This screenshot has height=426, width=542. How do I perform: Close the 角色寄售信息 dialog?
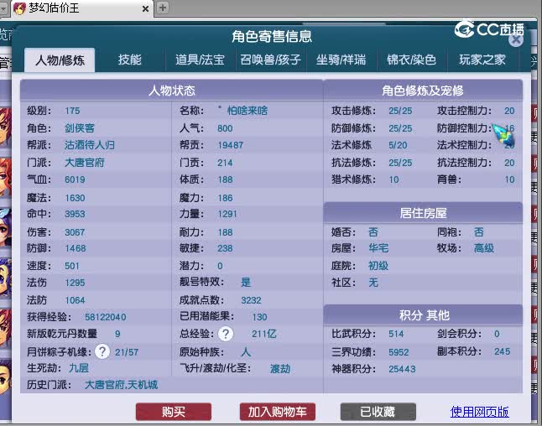516,40
